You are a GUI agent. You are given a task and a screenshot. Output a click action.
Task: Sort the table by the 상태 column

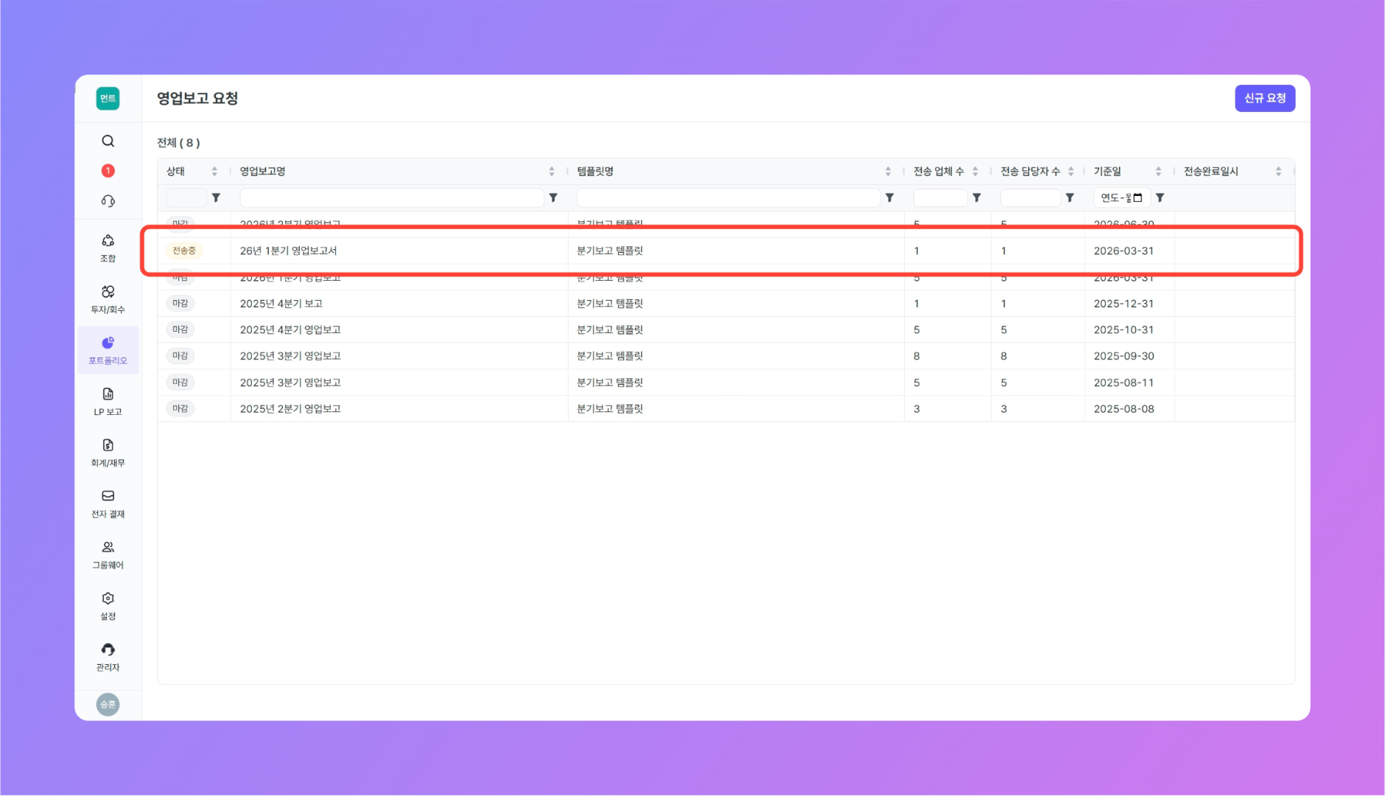(x=214, y=172)
